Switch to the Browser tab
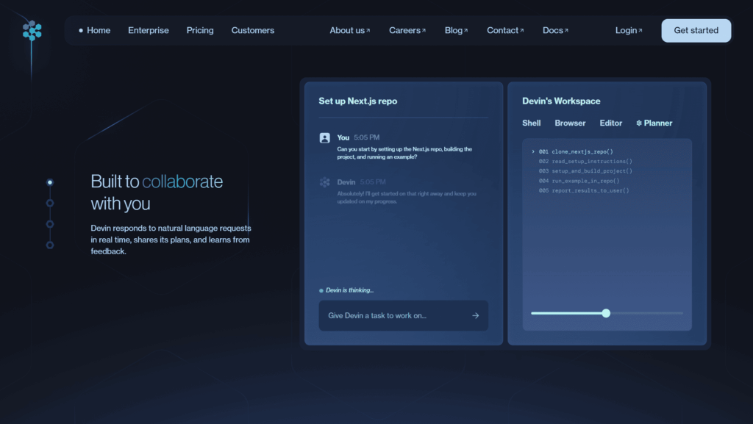753x424 pixels. 570,123
